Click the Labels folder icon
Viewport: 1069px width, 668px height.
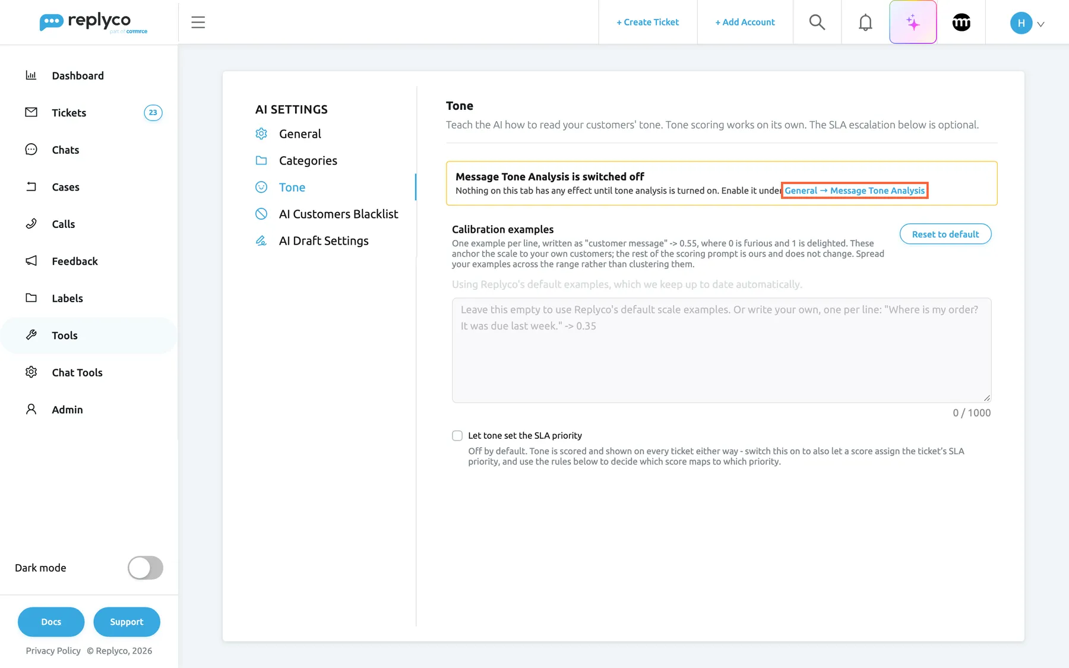tap(31, 298)
